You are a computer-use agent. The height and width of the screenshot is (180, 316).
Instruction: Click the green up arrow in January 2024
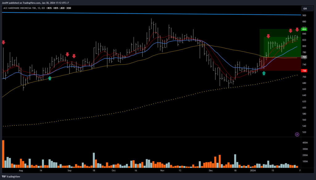264,73
